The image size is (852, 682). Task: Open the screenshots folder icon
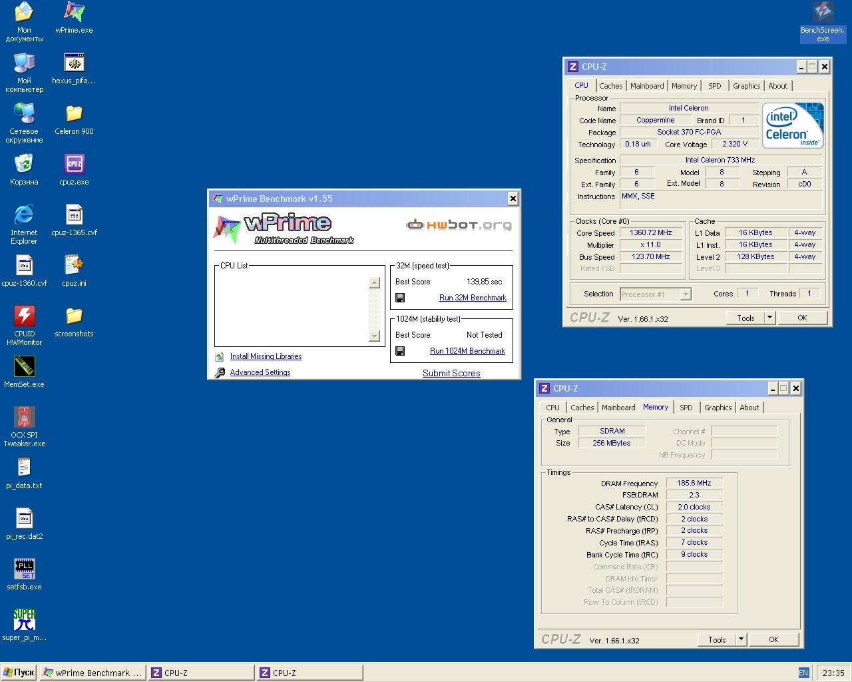click(74, 322)
